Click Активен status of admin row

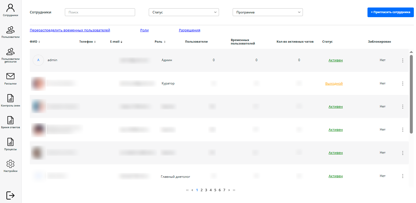point(336,60)
